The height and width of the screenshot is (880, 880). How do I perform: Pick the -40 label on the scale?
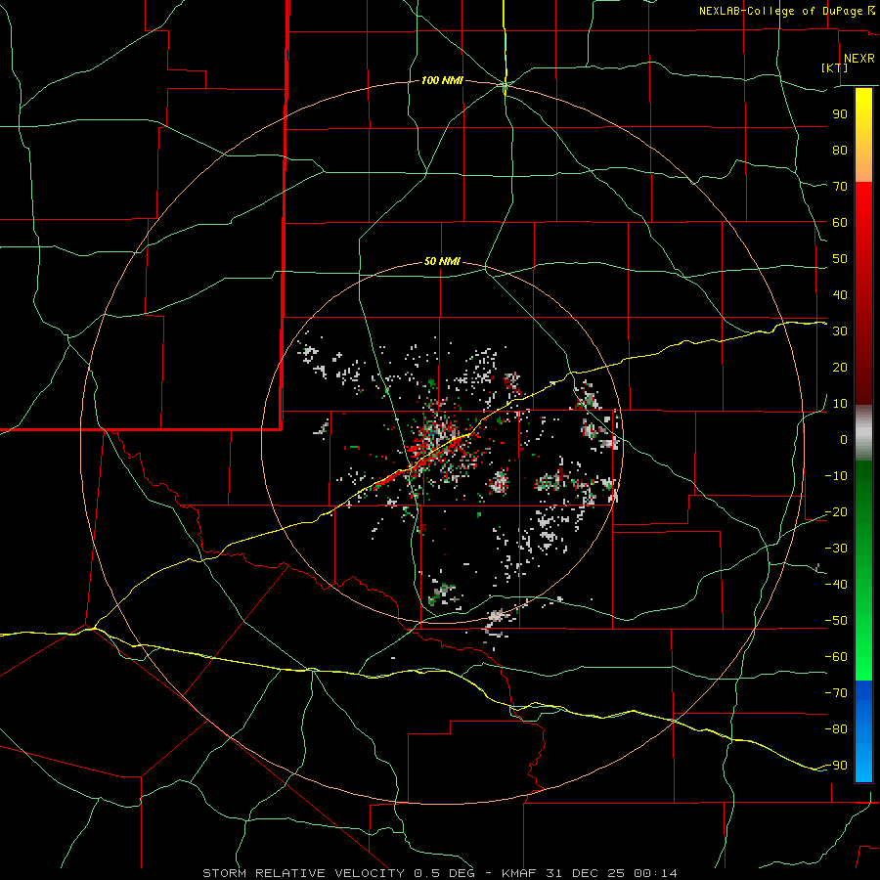[837, 585]
